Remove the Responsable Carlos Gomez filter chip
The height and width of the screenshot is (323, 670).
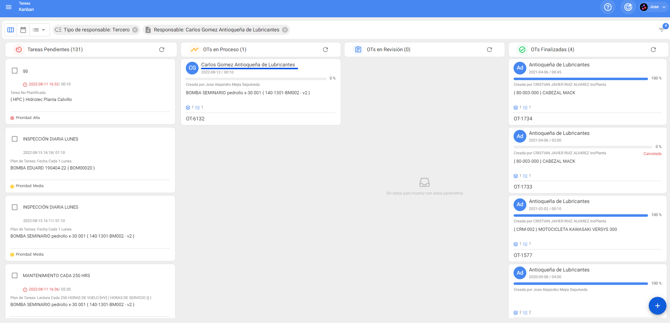click(x=285, y=30)
